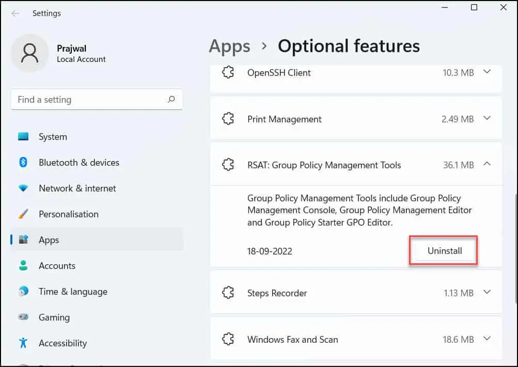This screenshot has height=367, width=518.
Task: Click Windows Fax and Scan puzzle icon
Action: click(x=228, y=339)
